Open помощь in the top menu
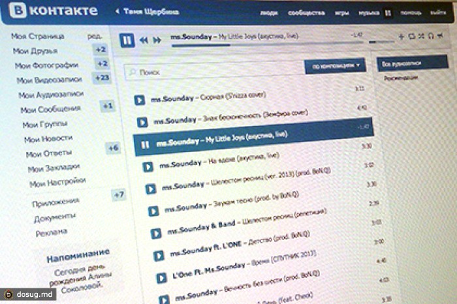 [x=411, y=12]
